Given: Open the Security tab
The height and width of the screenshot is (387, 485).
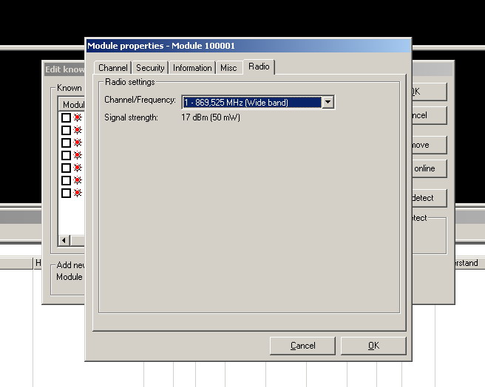Looking at the screenshot, I should [x=150, y=68].
